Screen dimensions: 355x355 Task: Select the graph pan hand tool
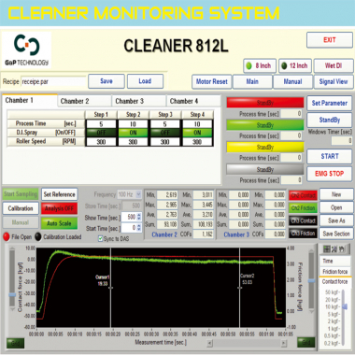tap(342, 248)
